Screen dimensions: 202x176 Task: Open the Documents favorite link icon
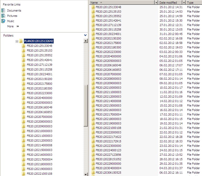click(3, 11)
